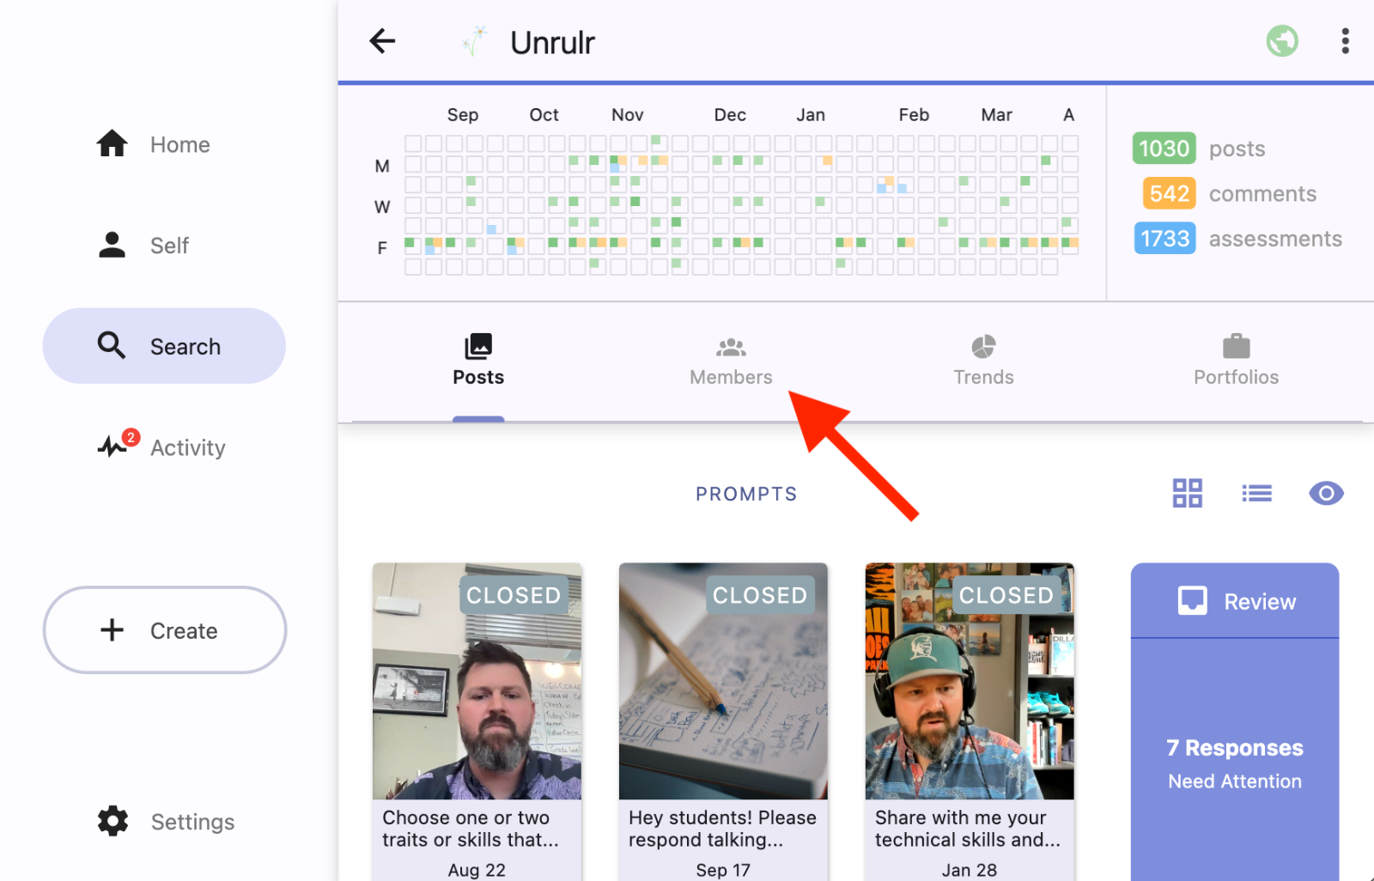
Task: Open the Jan 28 technical skills prompt
Action: click(x=969, y=682)
